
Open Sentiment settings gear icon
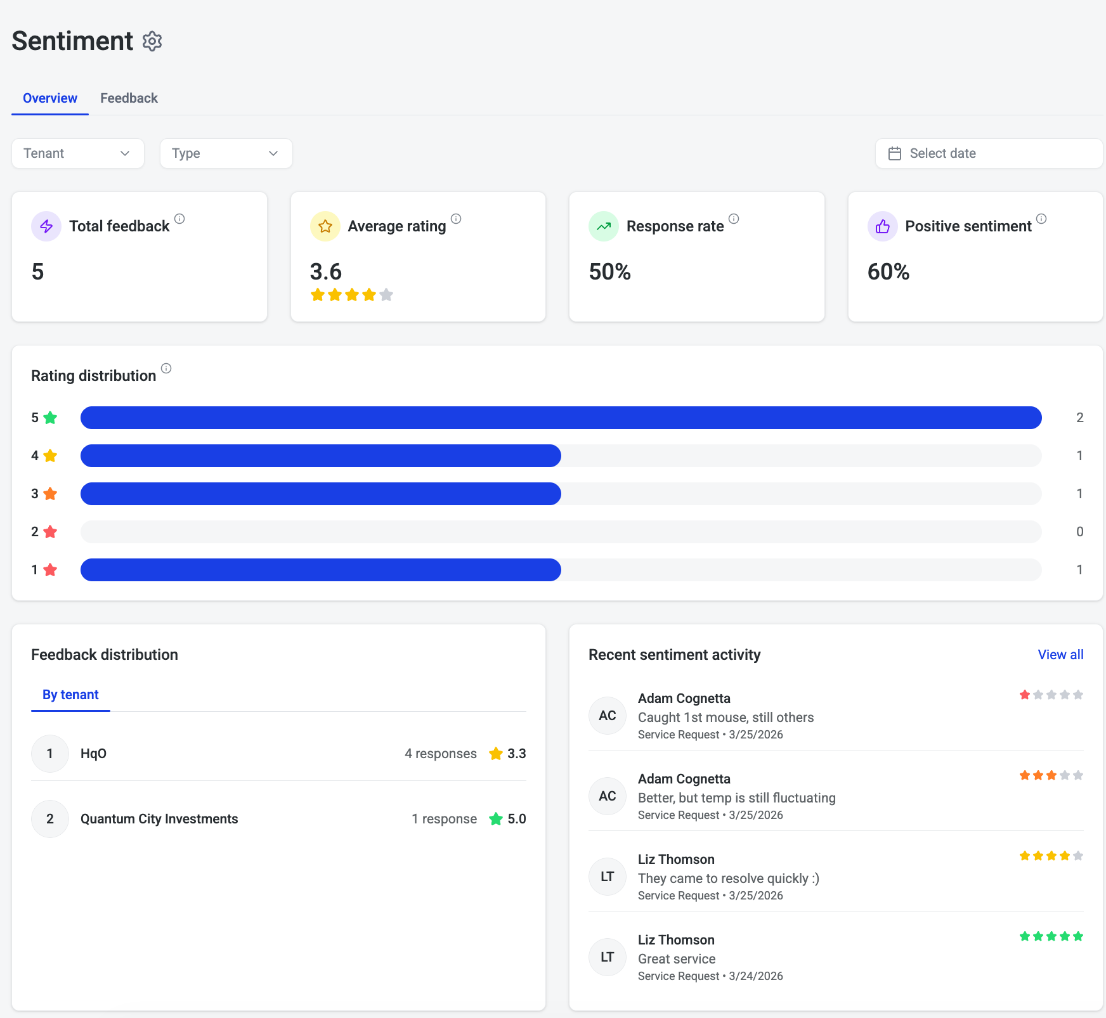[152, 41]
